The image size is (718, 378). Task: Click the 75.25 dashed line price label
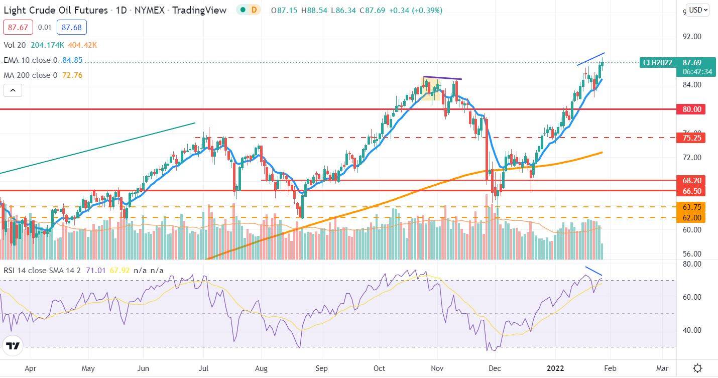coord(691,138)
